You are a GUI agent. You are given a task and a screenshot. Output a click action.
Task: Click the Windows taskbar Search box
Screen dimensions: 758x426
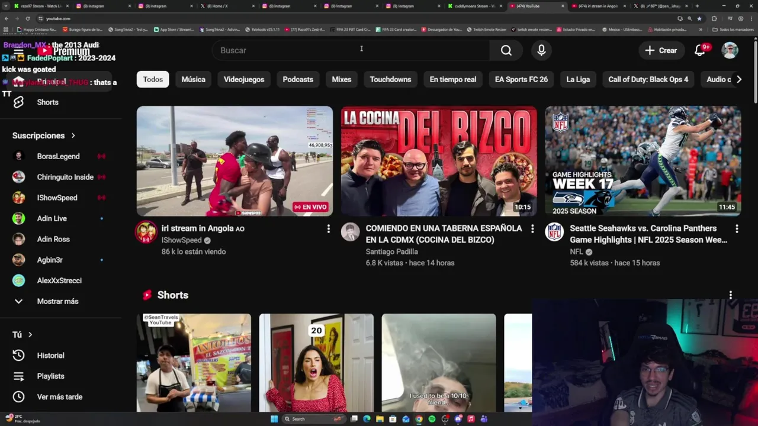point(314,419)
